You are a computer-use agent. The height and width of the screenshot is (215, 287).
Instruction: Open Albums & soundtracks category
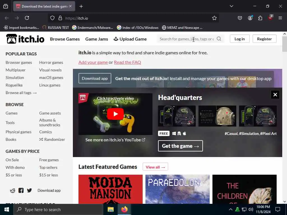[x=50, y=123]
